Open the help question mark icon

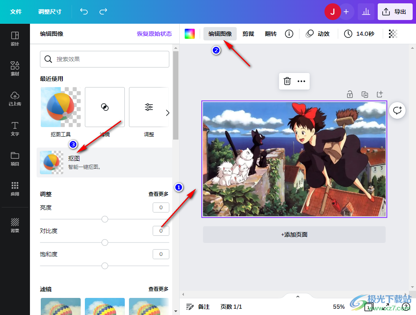406,307
